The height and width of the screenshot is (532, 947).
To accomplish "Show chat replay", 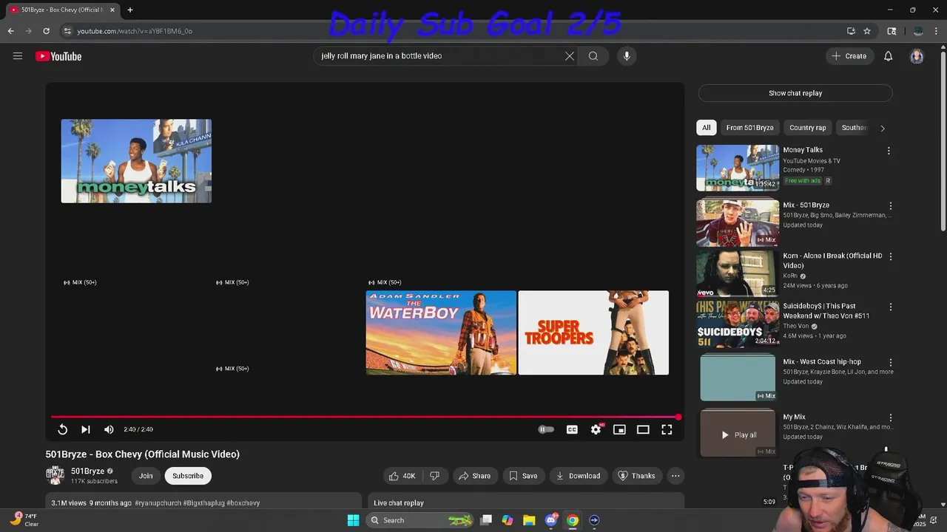I will [795, 93].
